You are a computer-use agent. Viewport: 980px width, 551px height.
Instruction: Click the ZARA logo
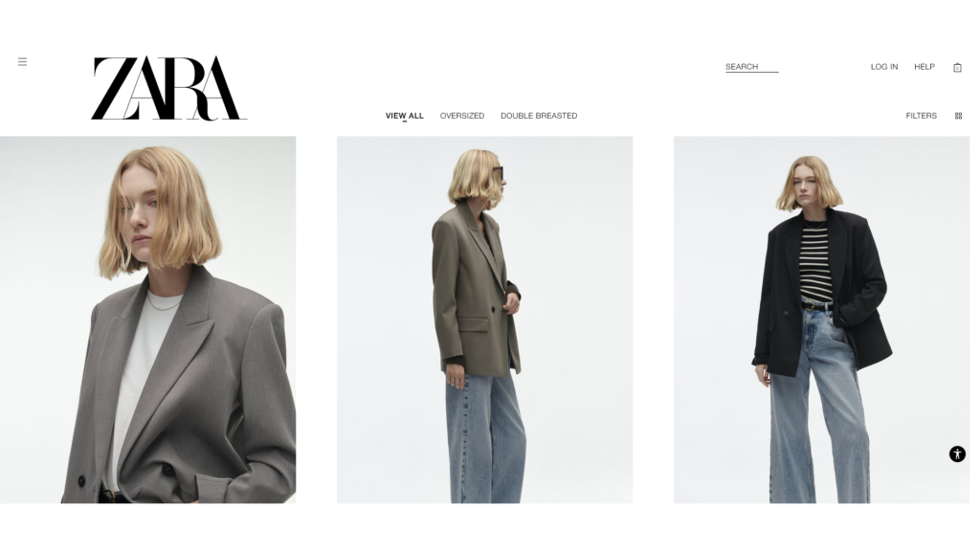(168, 88)
